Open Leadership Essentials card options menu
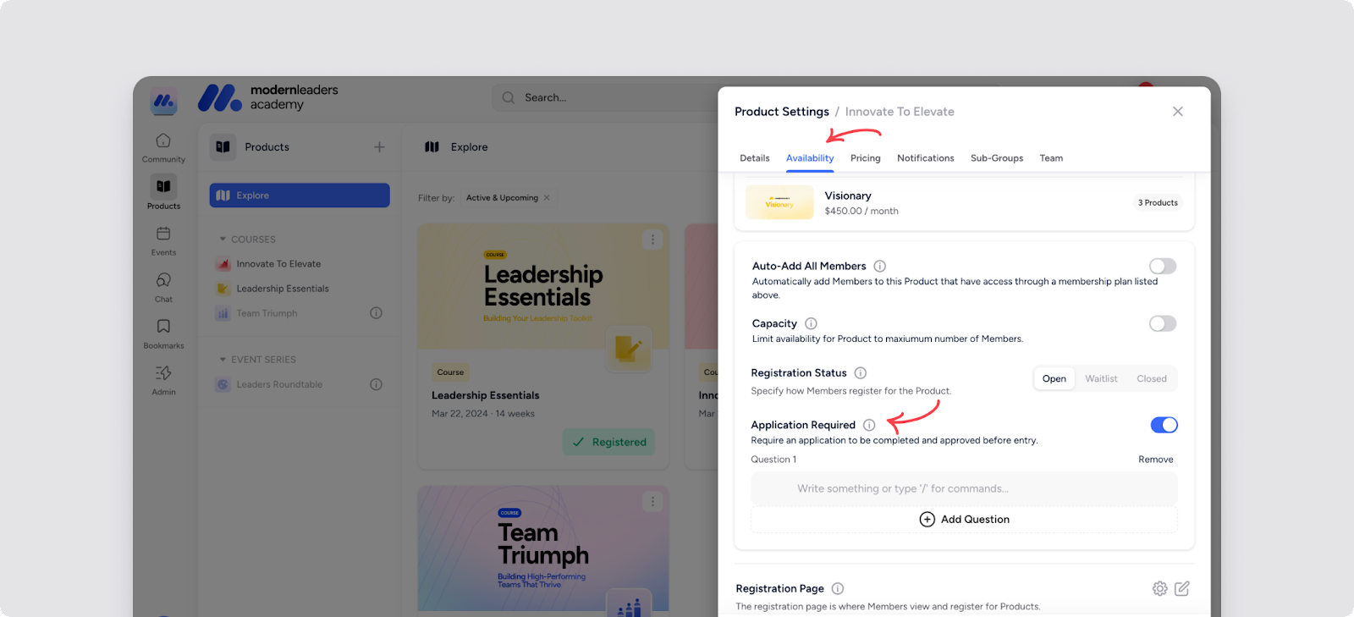This screenshot has width=1354, height=617. (x=652, y=240)
